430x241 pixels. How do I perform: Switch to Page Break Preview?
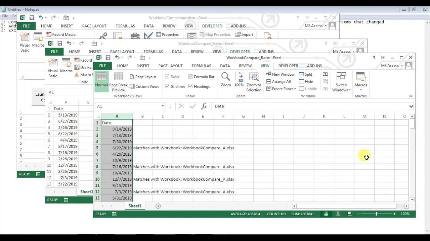point(118,82)
